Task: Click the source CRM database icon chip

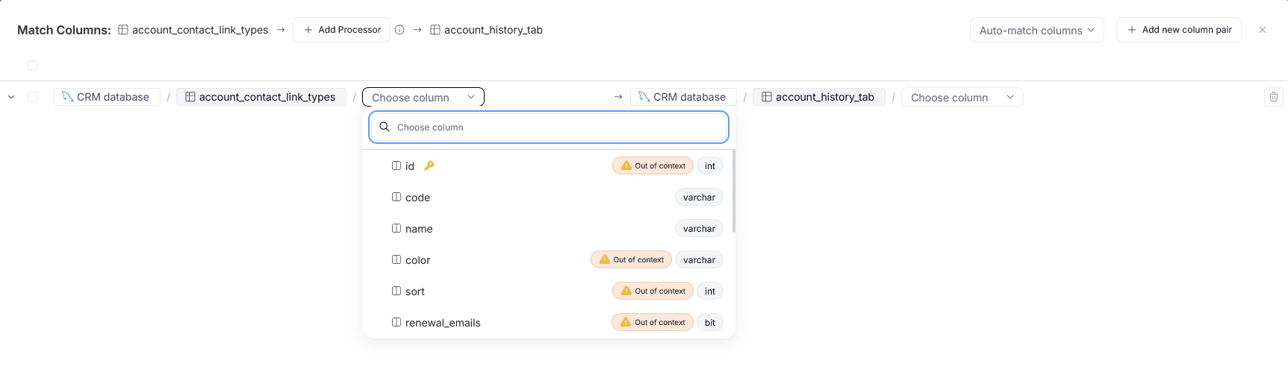Action: point(68,97)
